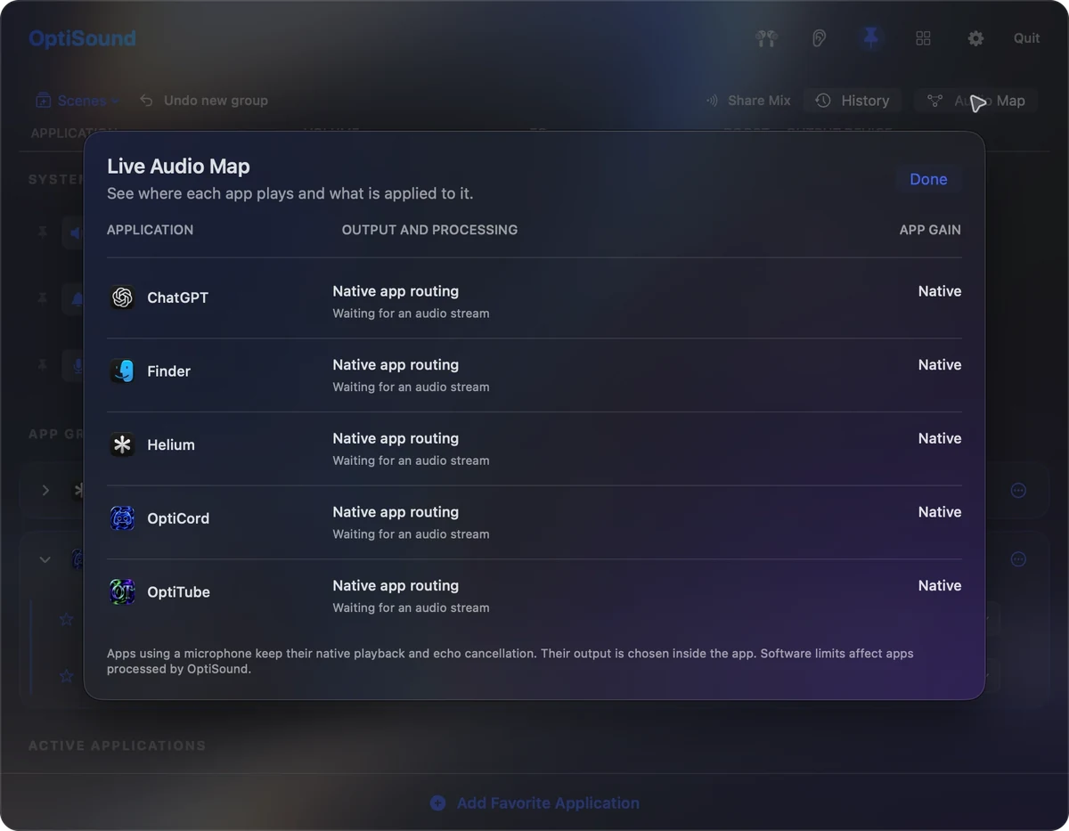This screenshot has width=1069, height=831.
Task: Open more options on collapsed group row
Action: click(1018, 491)
